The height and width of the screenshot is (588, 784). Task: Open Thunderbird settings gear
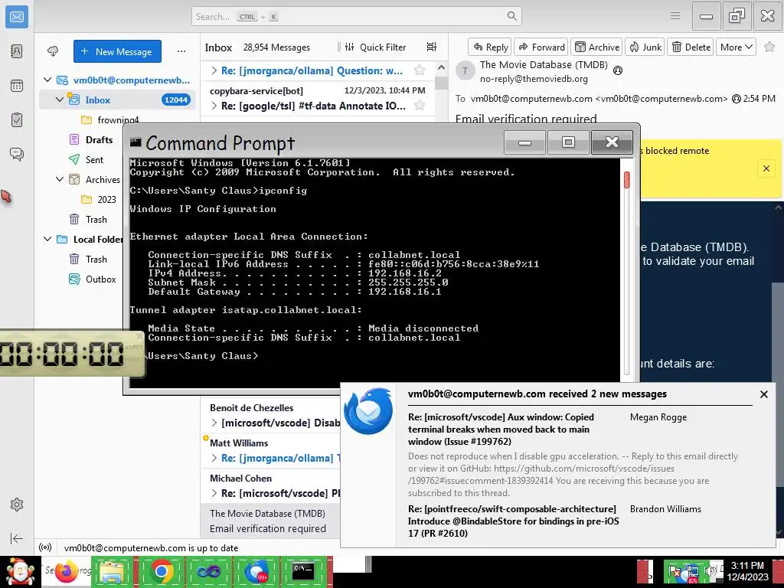[x=17, y=505]
